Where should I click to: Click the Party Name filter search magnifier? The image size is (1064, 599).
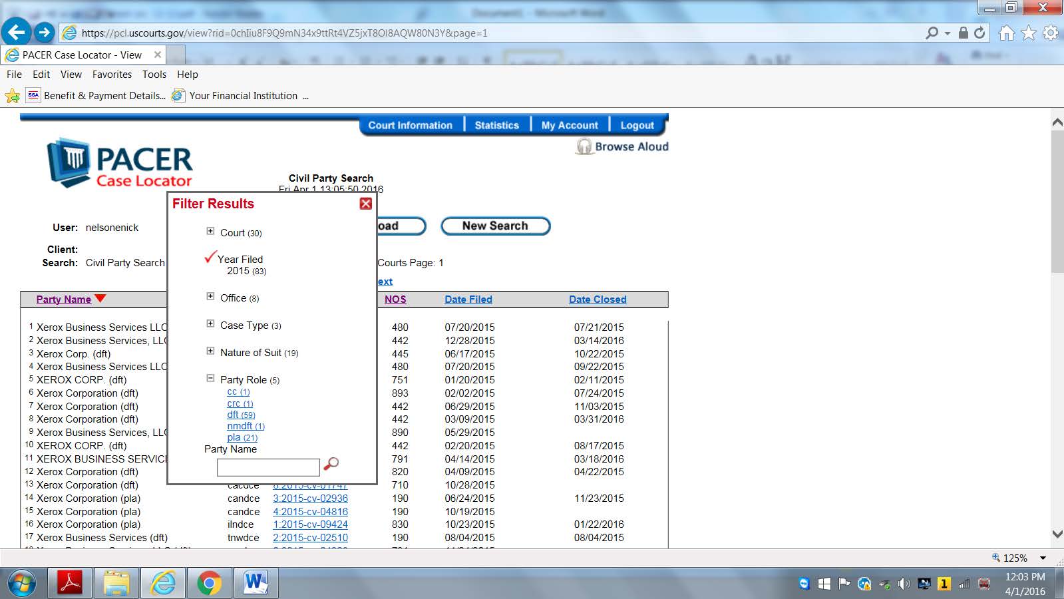pyautogui.click(x=331, y=464)
